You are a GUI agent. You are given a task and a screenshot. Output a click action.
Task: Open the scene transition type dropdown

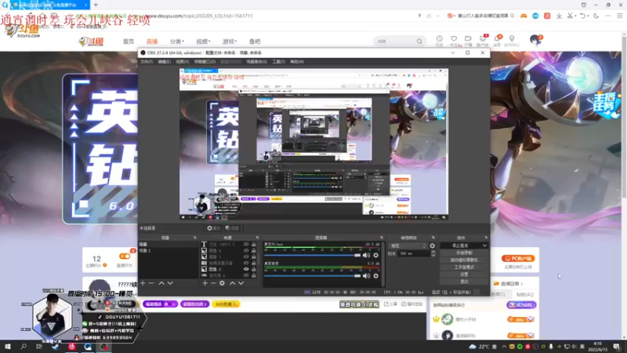(x=408, y=246)
